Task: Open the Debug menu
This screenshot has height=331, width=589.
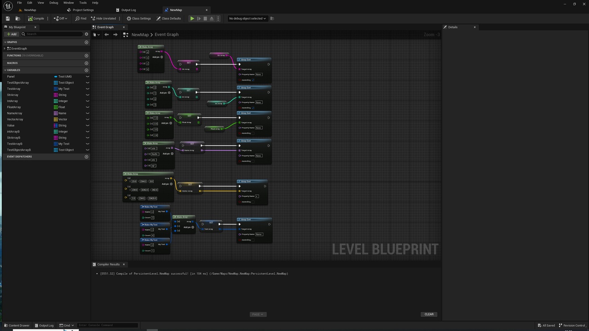Action: click(x=54, y=3)
